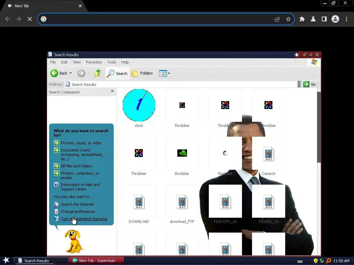Bookmark the page with the star icon
The height and width of the screenshot is (265, 354).
(x=288, y=19)
